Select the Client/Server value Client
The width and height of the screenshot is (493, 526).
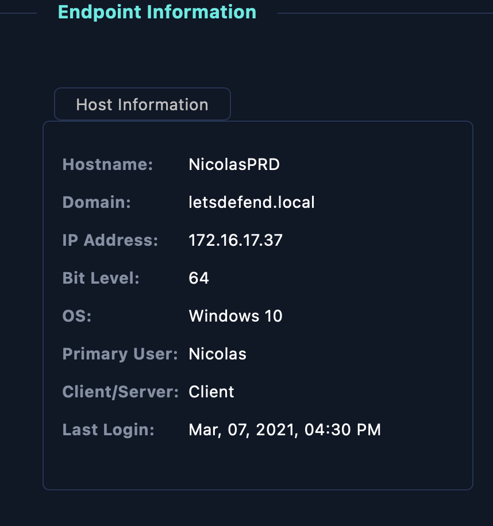pyautogui.click(x=211, y=392)
